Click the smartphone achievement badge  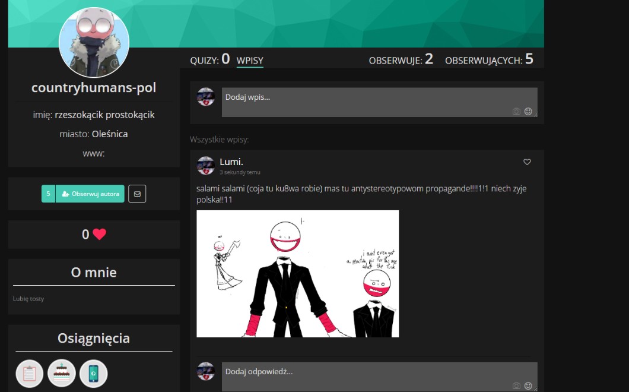94,374
